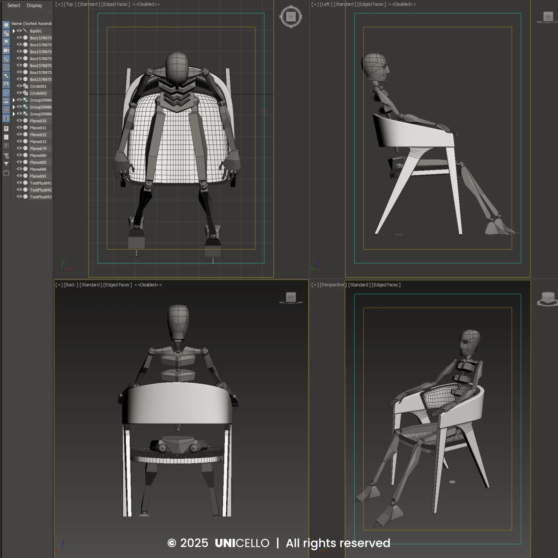558x558 pixels.
Task: Toggle the Display Shapes filter icon
Action: click(x=6, y=33)
